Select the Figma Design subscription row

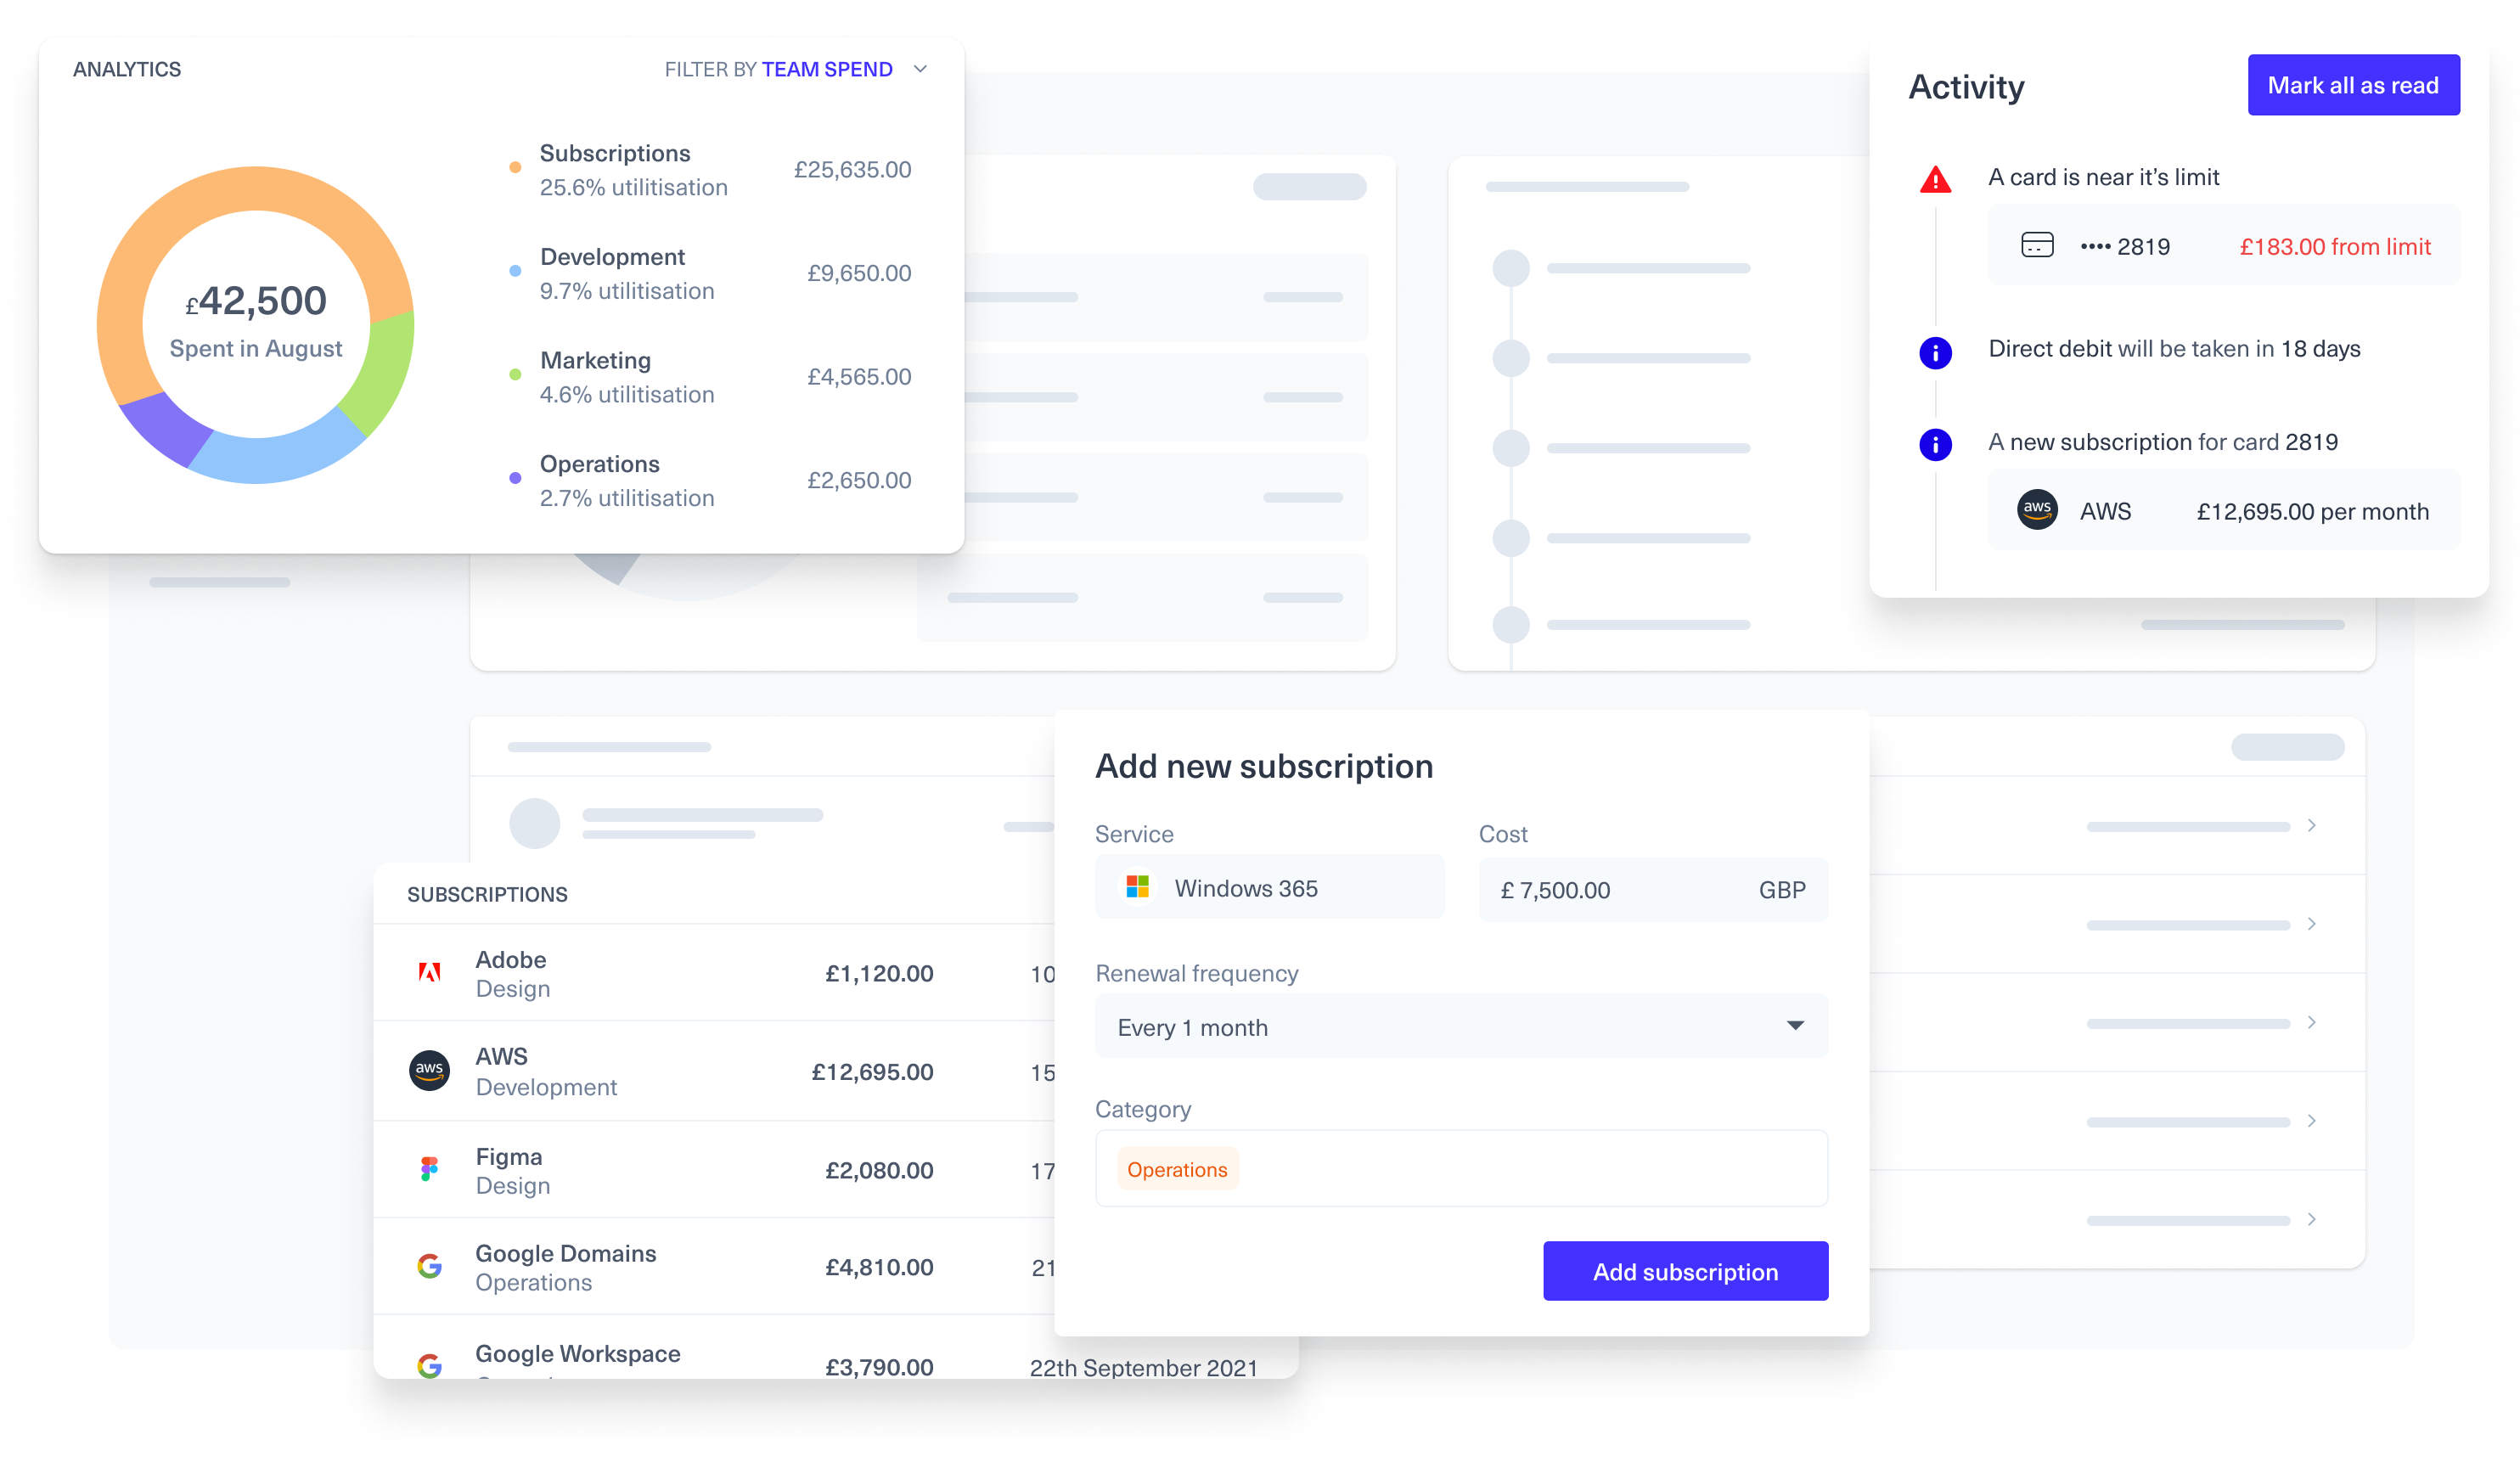[x=714, y=1168]
